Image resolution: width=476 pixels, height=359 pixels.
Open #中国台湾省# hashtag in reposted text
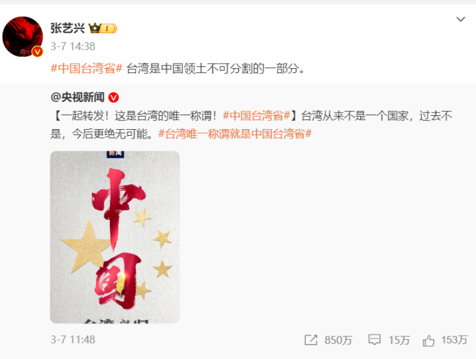tap(256, 116)
